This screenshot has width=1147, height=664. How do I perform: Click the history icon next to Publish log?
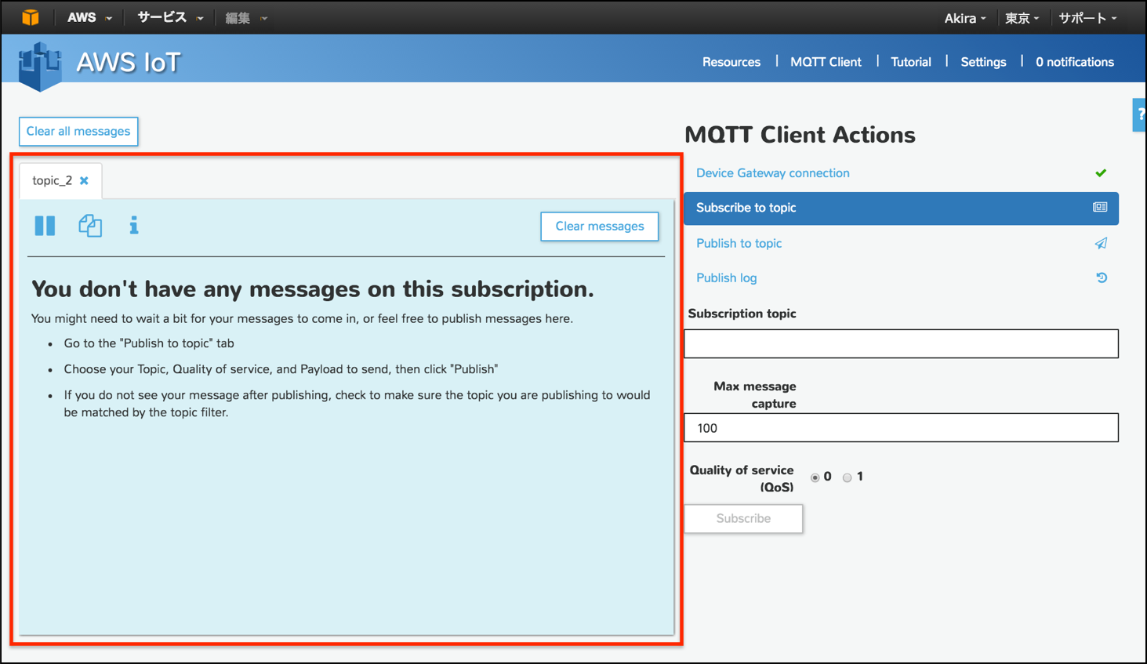[x=1101, y=278]
